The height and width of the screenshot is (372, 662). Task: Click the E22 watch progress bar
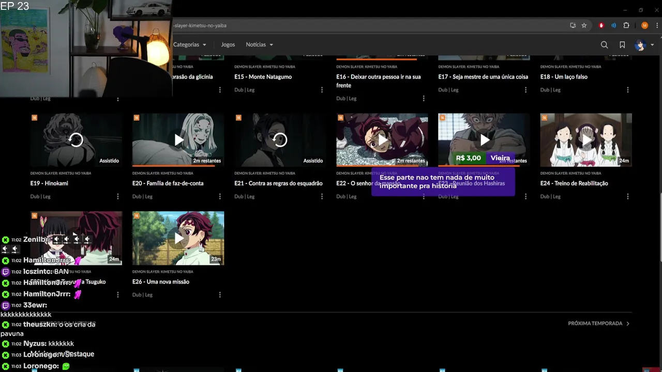tap(378, 166)
